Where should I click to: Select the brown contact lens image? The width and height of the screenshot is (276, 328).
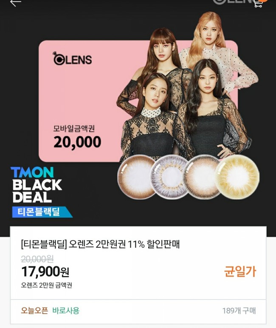pyautogui.click(x=137, y=177)
